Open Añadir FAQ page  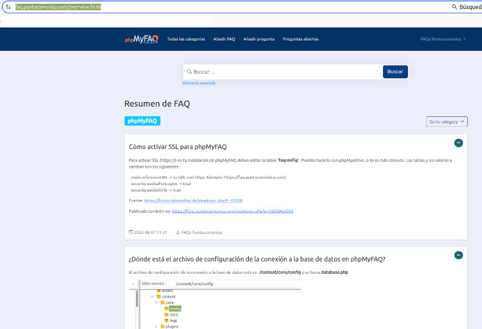pos(224,39)
